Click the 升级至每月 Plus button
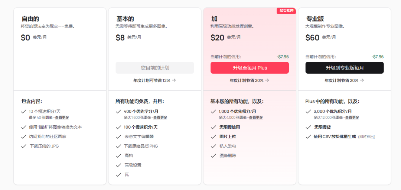Screen dimensions: 401x190 point(250,68)
